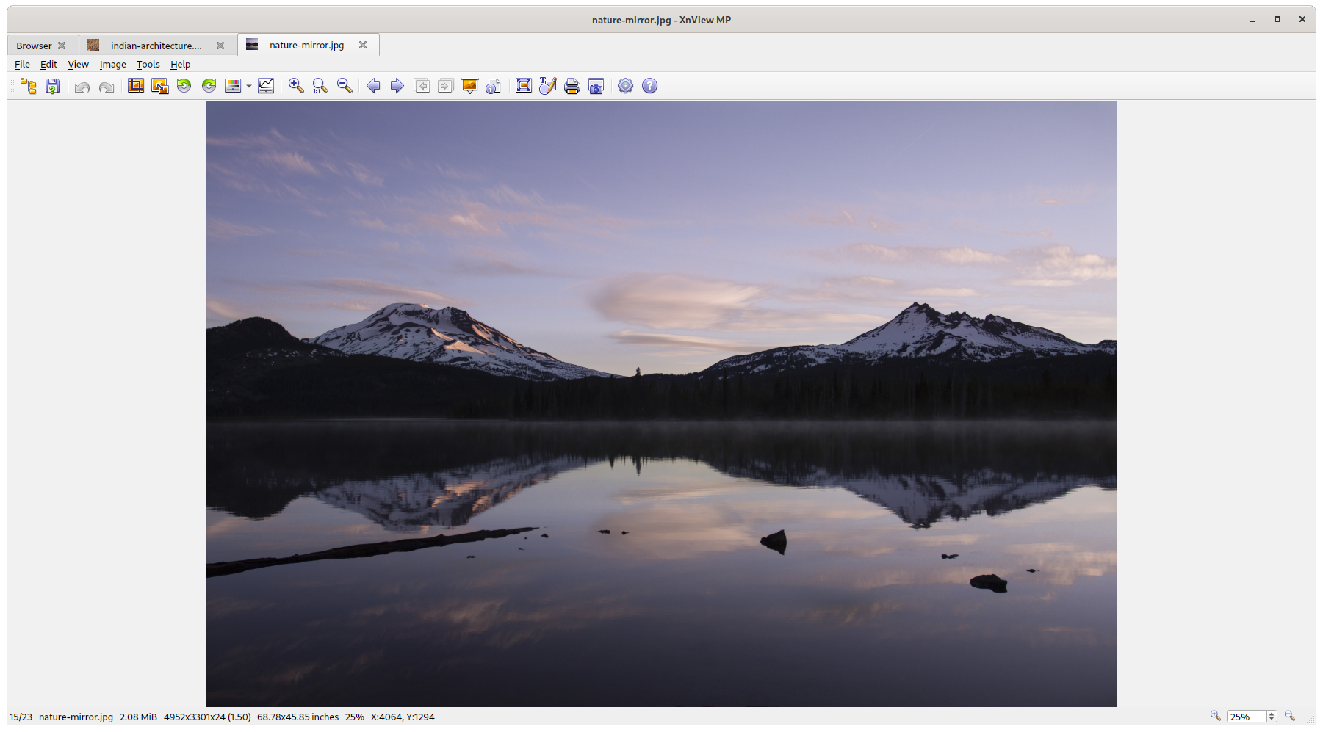This screenshot has width=1323, height=732.
Task: Open the screen capture tool
Action: pyautogui.click(x=596, y=86)
